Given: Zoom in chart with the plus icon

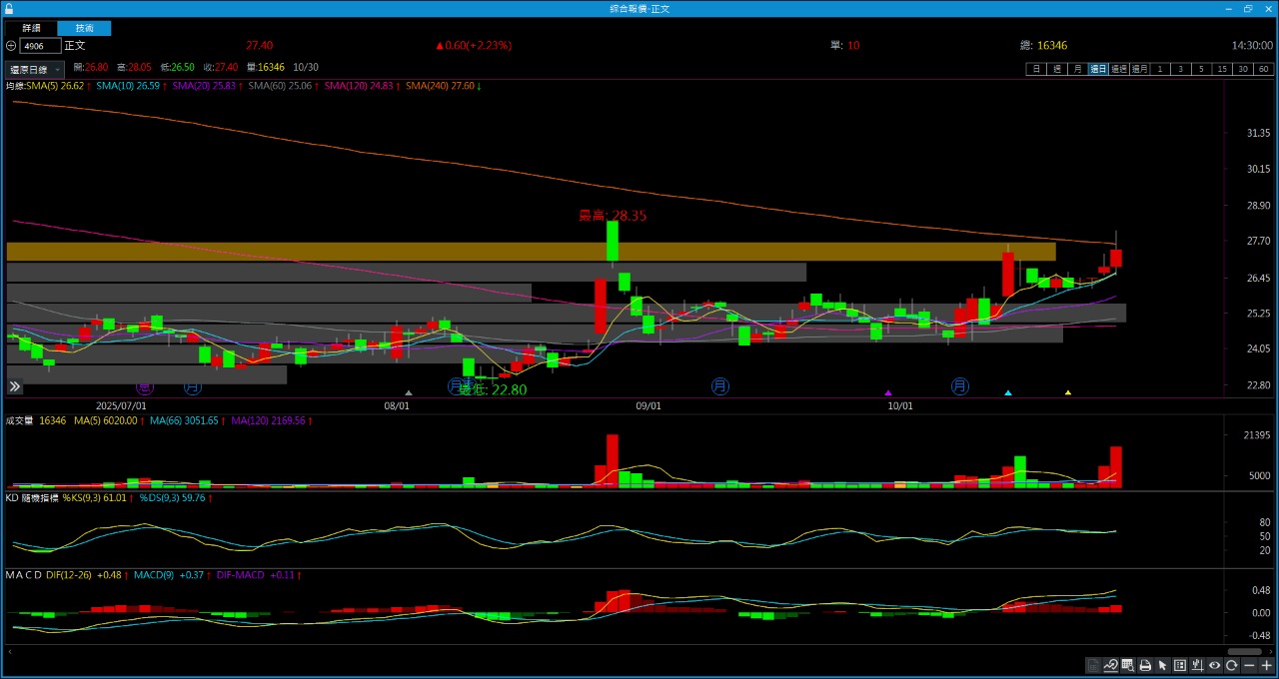Looking at the screenshot, I should [x=1267, y=666].
